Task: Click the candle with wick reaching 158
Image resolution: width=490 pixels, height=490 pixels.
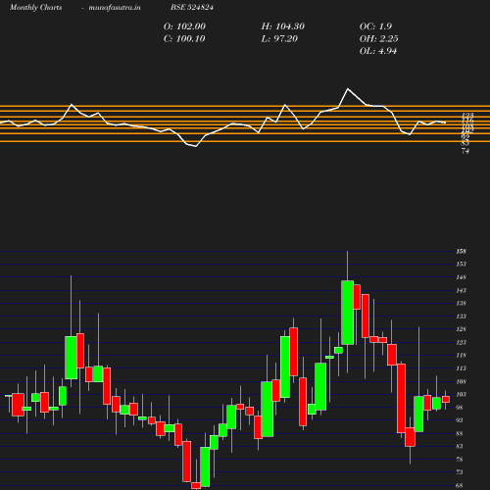Action: pos(347,313)
